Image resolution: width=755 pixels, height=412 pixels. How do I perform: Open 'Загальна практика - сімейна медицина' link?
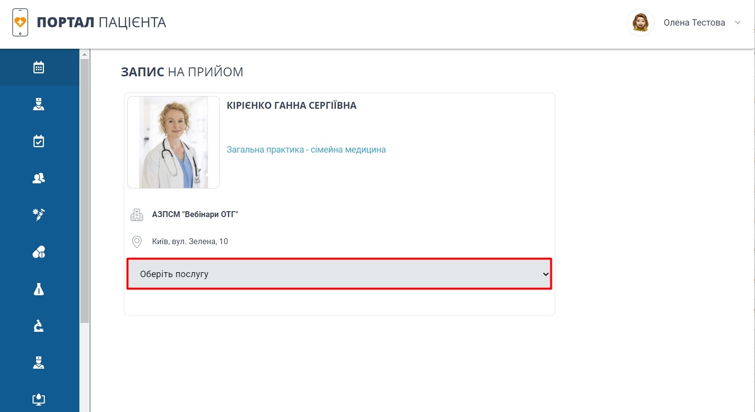pos(306,150)
